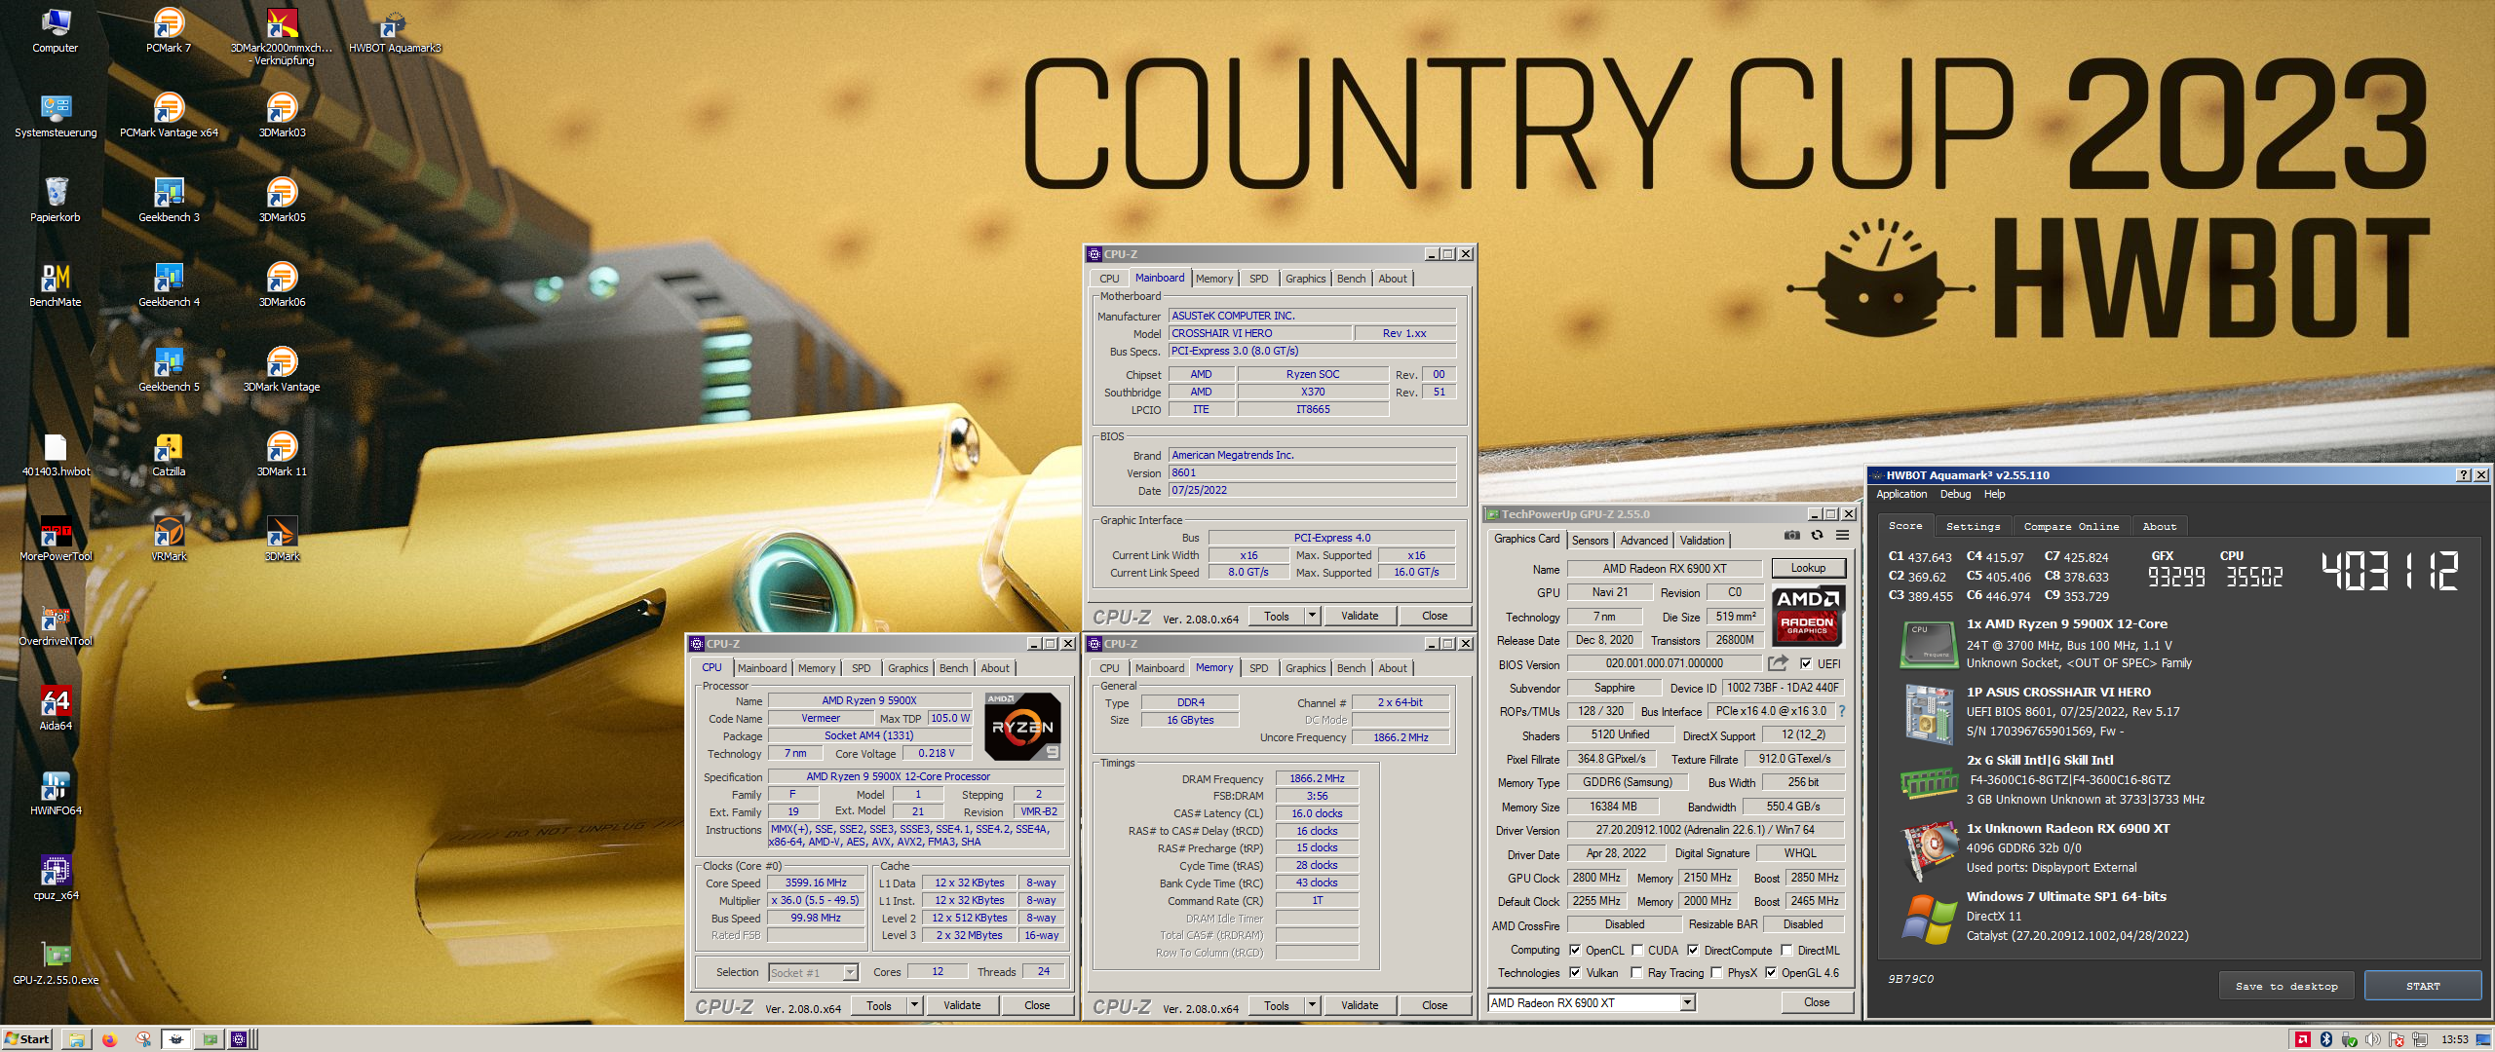The height and width of the screenshot is (1052, 2495).
Task: Open the cpuz_x64 desktop icon
Action: coord(56,878)
